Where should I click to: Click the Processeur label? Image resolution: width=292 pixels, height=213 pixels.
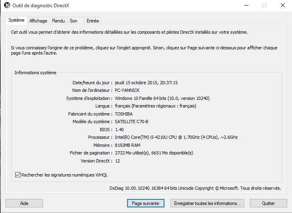click(x=100, y=137)
